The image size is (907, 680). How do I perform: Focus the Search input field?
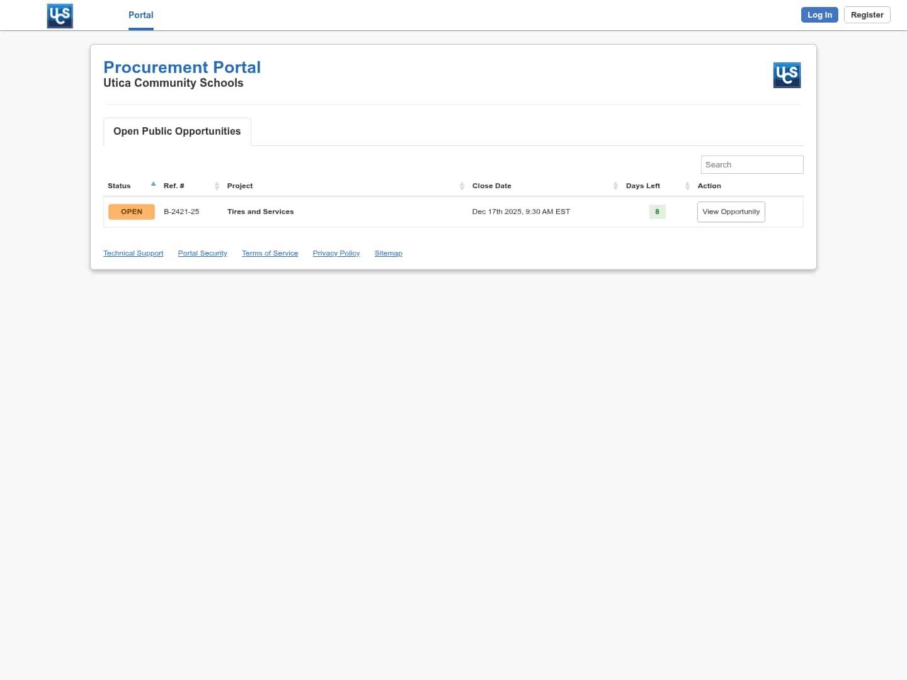point(751,165)
